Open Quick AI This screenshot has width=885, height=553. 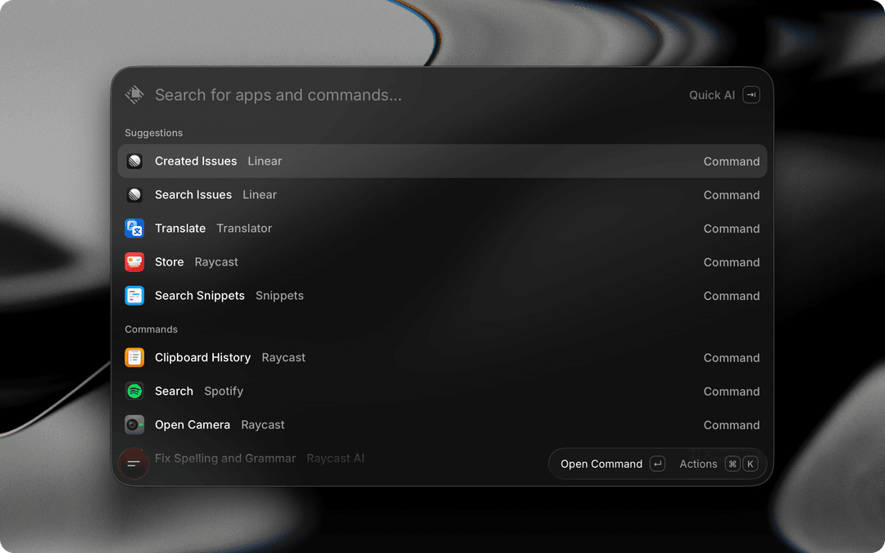[x=712, y=95]
